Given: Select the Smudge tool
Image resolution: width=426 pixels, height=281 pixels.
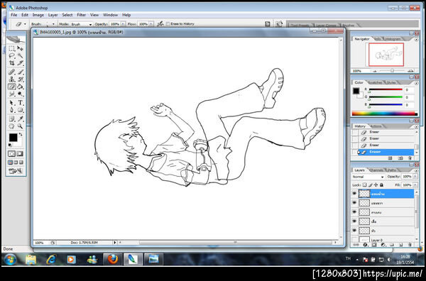Looking at the screenshot, I should point(11,94).
